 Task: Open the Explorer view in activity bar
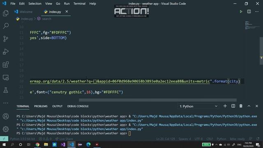pyautogui.click(x=5, y=13)
